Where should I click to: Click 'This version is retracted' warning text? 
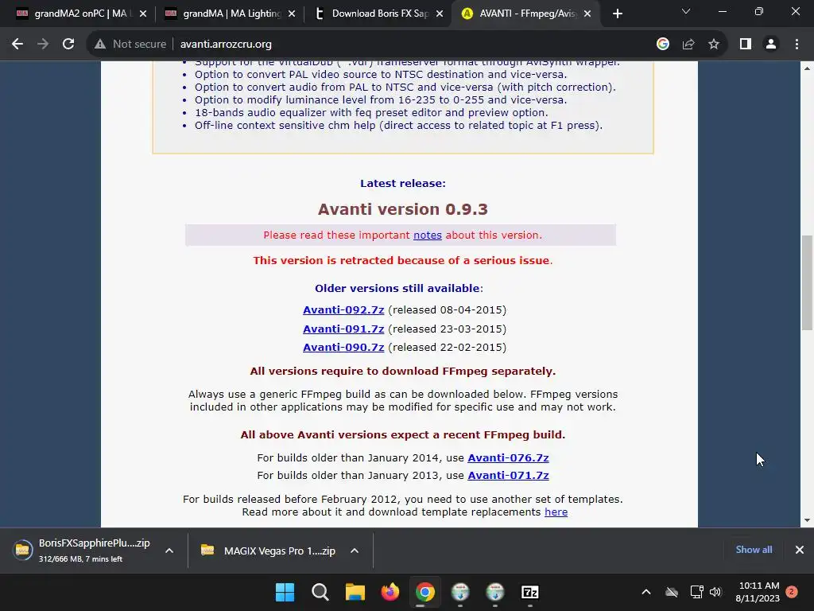(403, 261)
